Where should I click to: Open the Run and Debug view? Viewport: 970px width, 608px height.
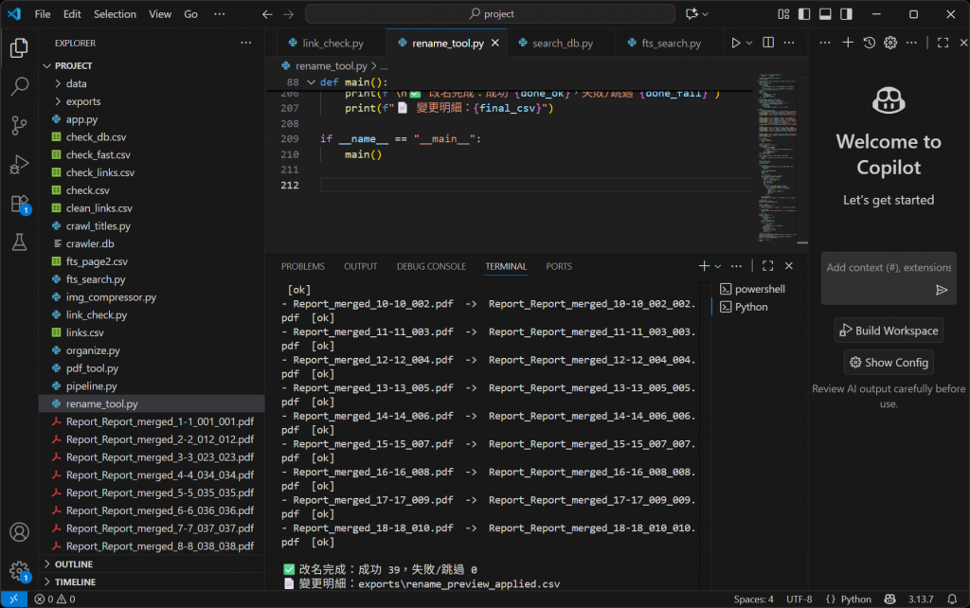[19, 164]
